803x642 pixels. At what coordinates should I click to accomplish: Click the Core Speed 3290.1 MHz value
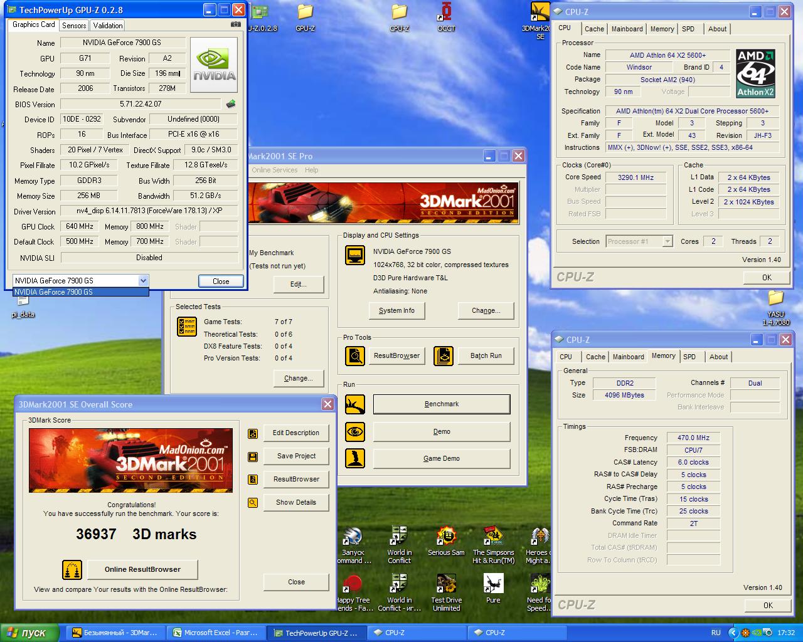click(635, 177)
